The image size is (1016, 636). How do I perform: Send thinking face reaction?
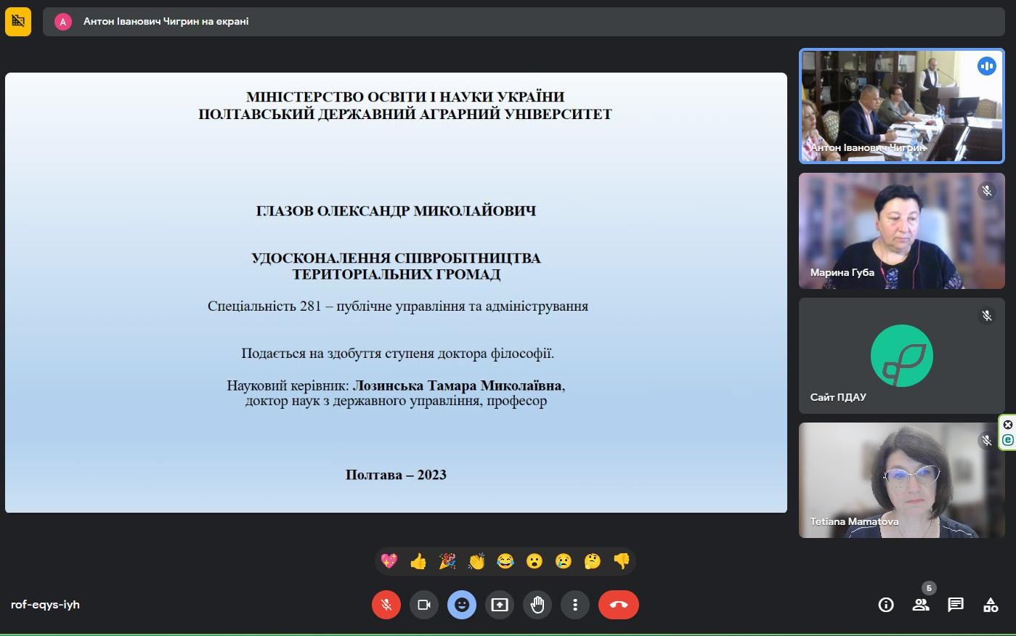(x=593, y=561)
